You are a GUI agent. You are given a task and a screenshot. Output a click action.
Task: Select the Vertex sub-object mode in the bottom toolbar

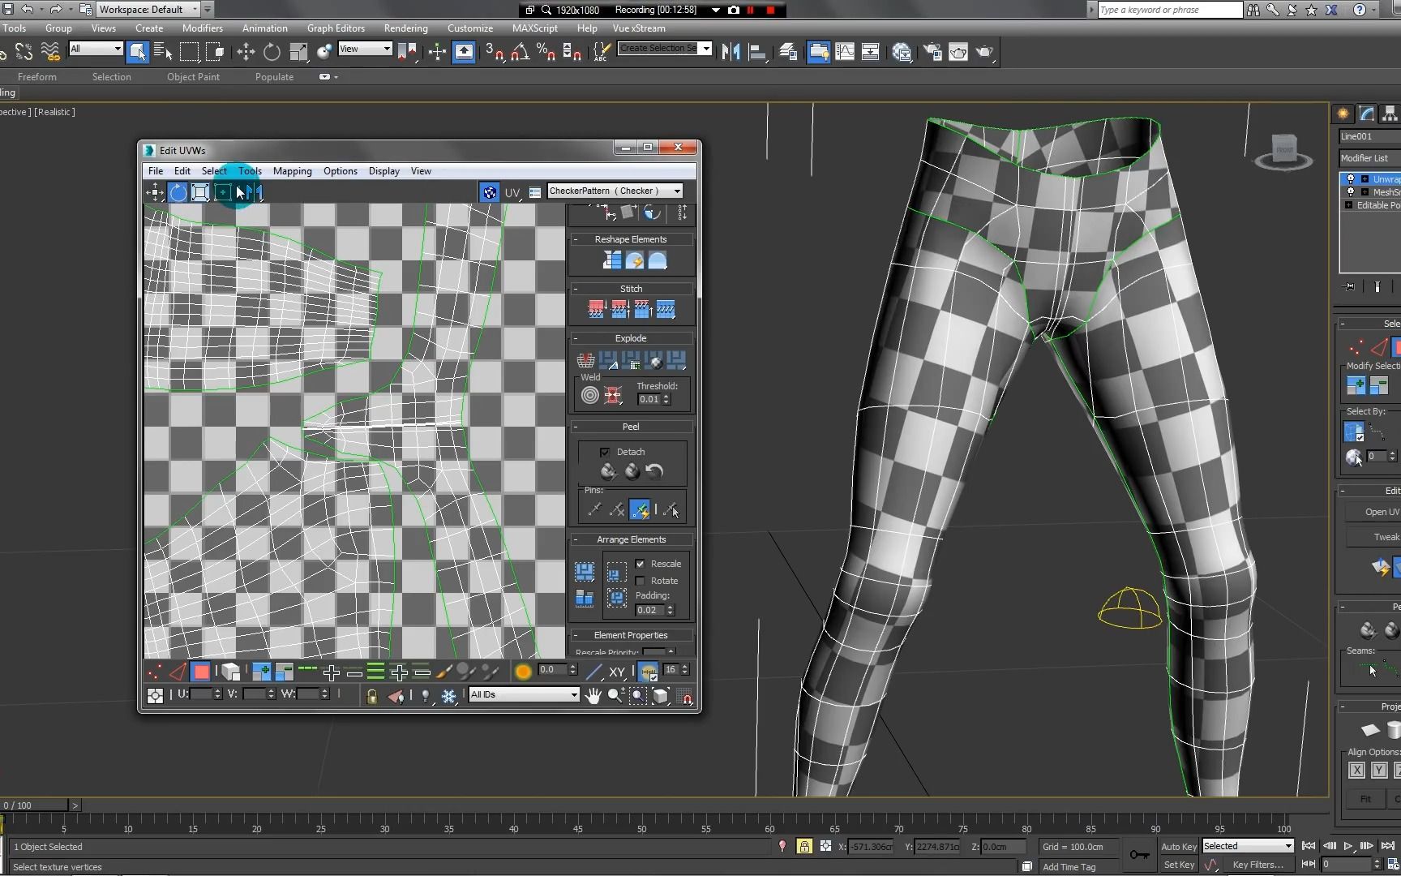[x=154, y=672]
